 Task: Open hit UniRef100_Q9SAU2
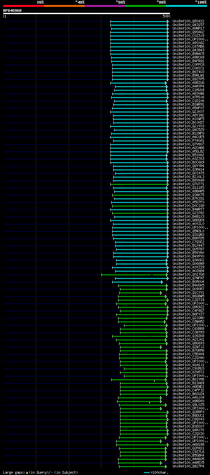point(189,32)
